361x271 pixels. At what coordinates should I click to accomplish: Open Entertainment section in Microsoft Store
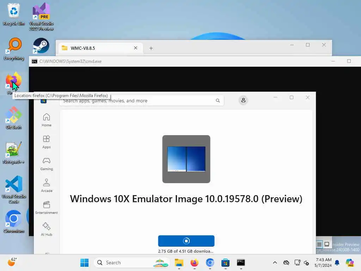pos(47,207)
